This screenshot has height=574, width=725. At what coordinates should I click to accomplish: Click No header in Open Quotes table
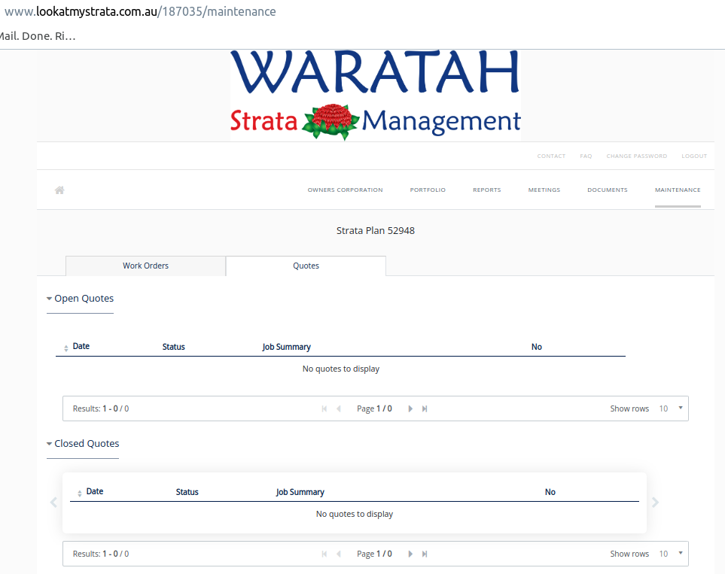click(536, 347)
